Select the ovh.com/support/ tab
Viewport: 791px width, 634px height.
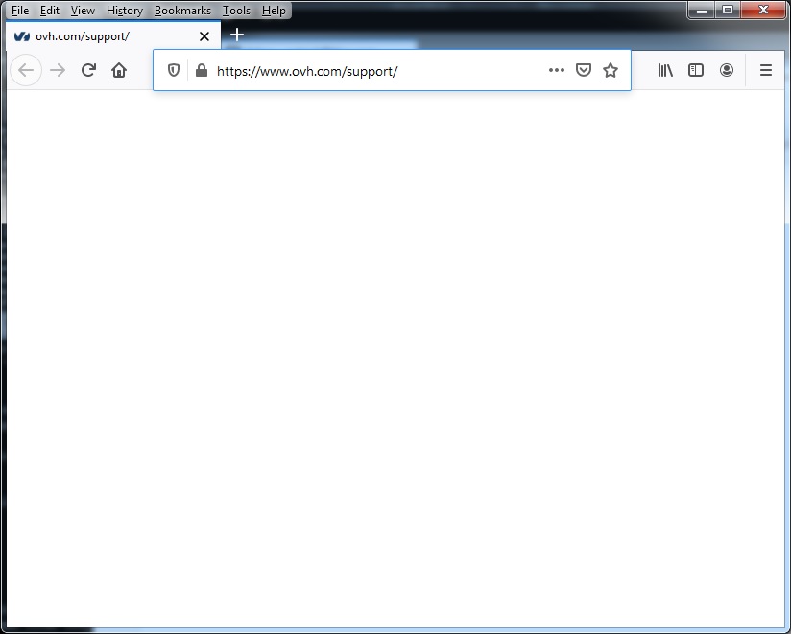113,36
